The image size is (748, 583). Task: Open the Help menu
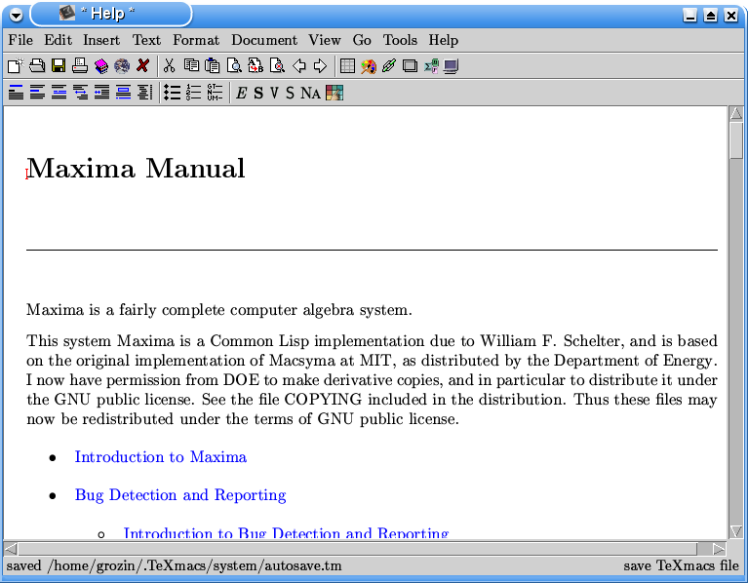pyautogui.click(x=443, y=40)
